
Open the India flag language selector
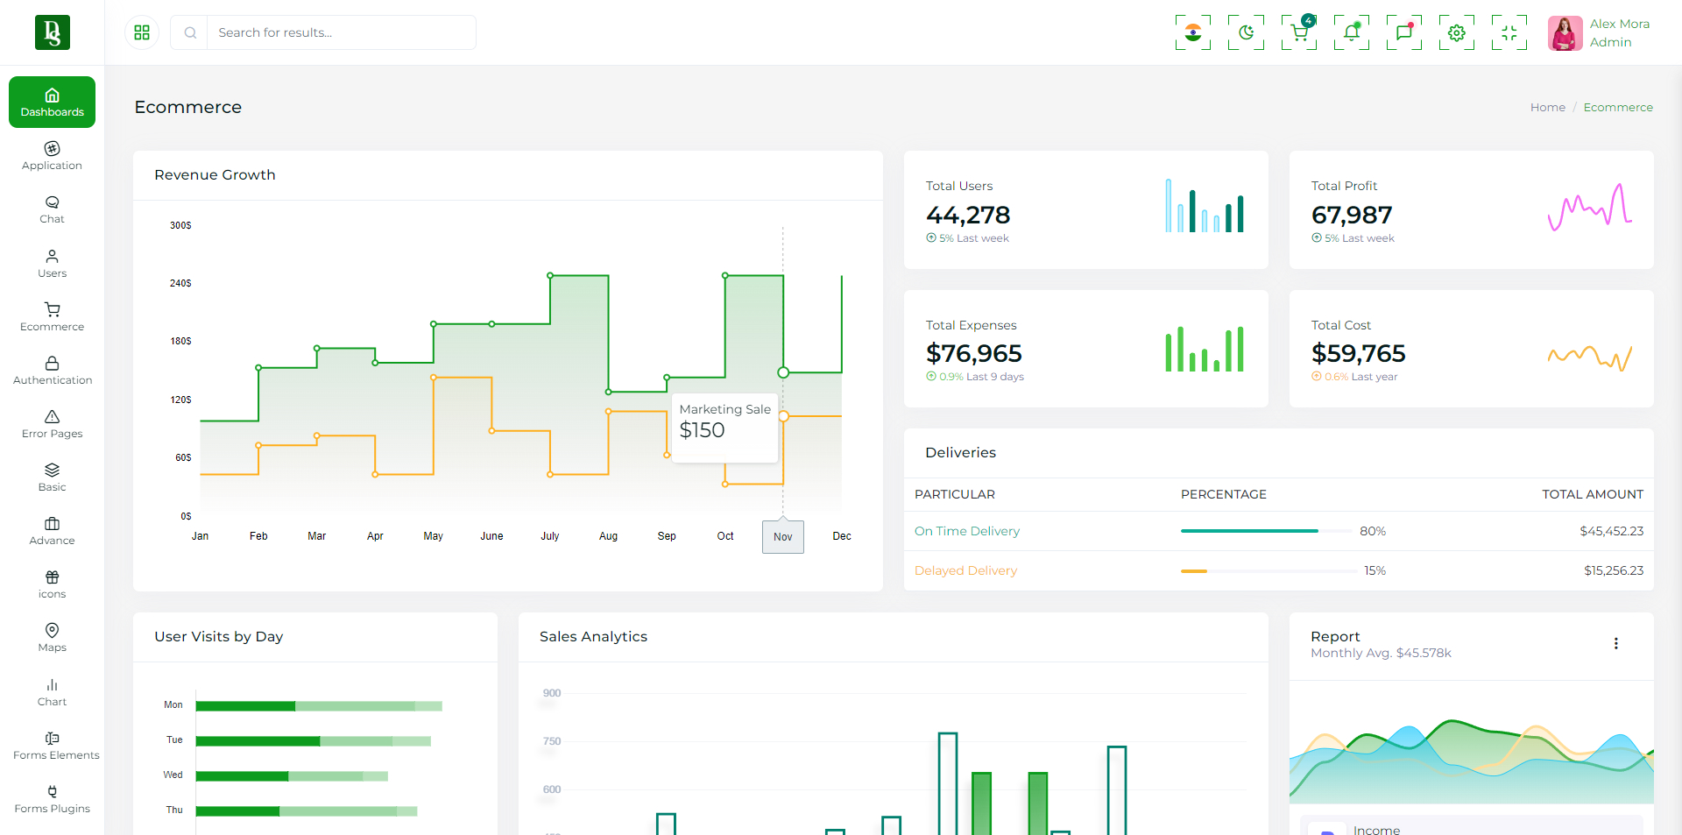click(1193, 32)
